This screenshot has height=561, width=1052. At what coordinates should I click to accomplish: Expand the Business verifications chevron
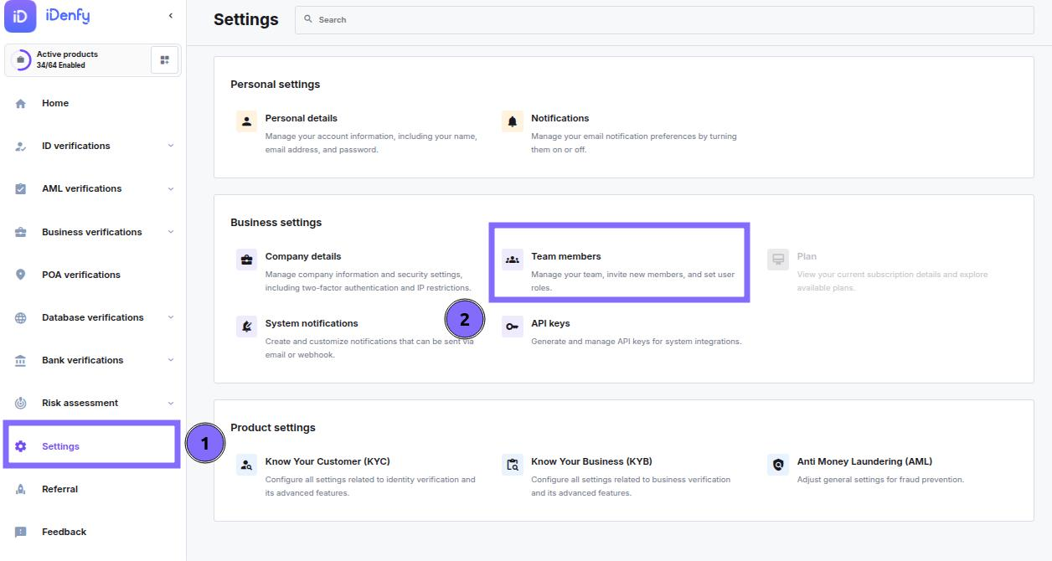tap(171, 232)
